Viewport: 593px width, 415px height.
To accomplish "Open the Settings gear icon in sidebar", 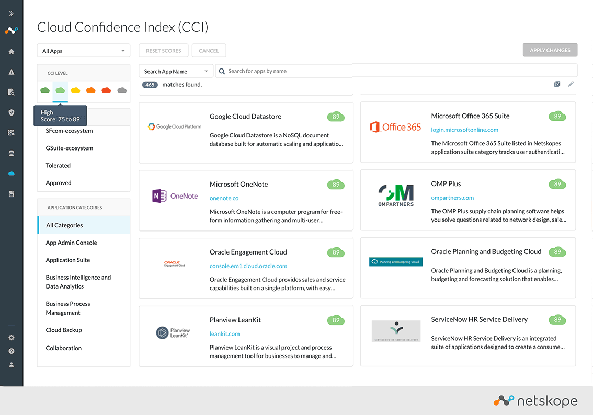I will (x=12, y=338).
